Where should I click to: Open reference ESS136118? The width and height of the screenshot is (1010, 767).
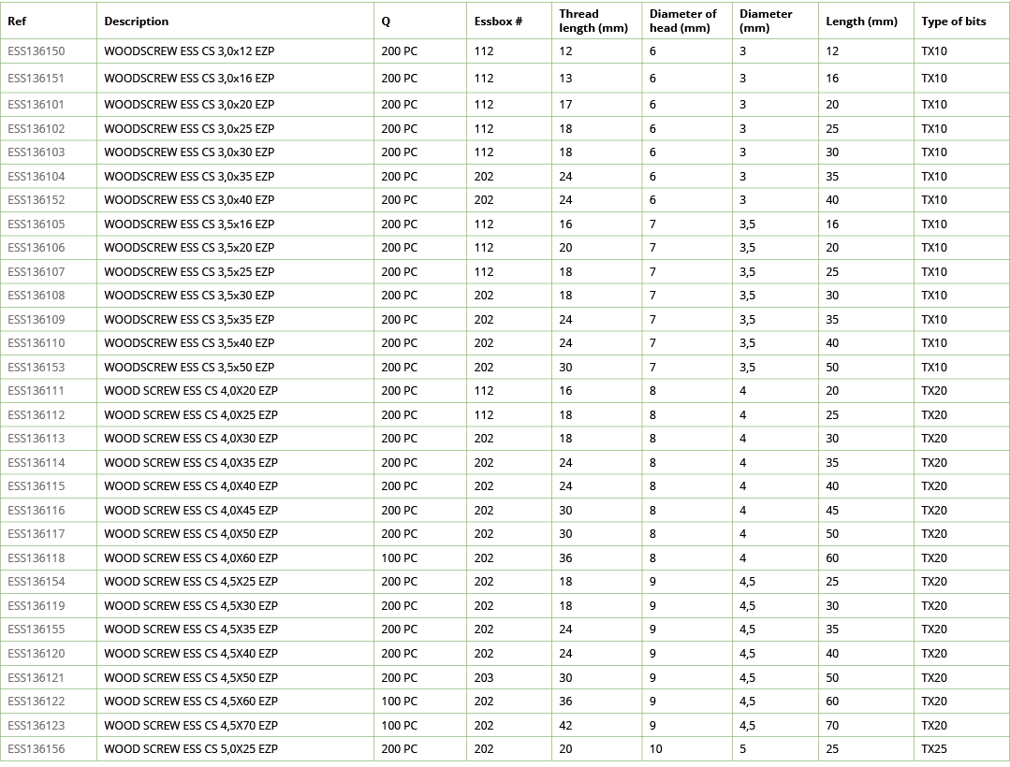pos(37,557)
